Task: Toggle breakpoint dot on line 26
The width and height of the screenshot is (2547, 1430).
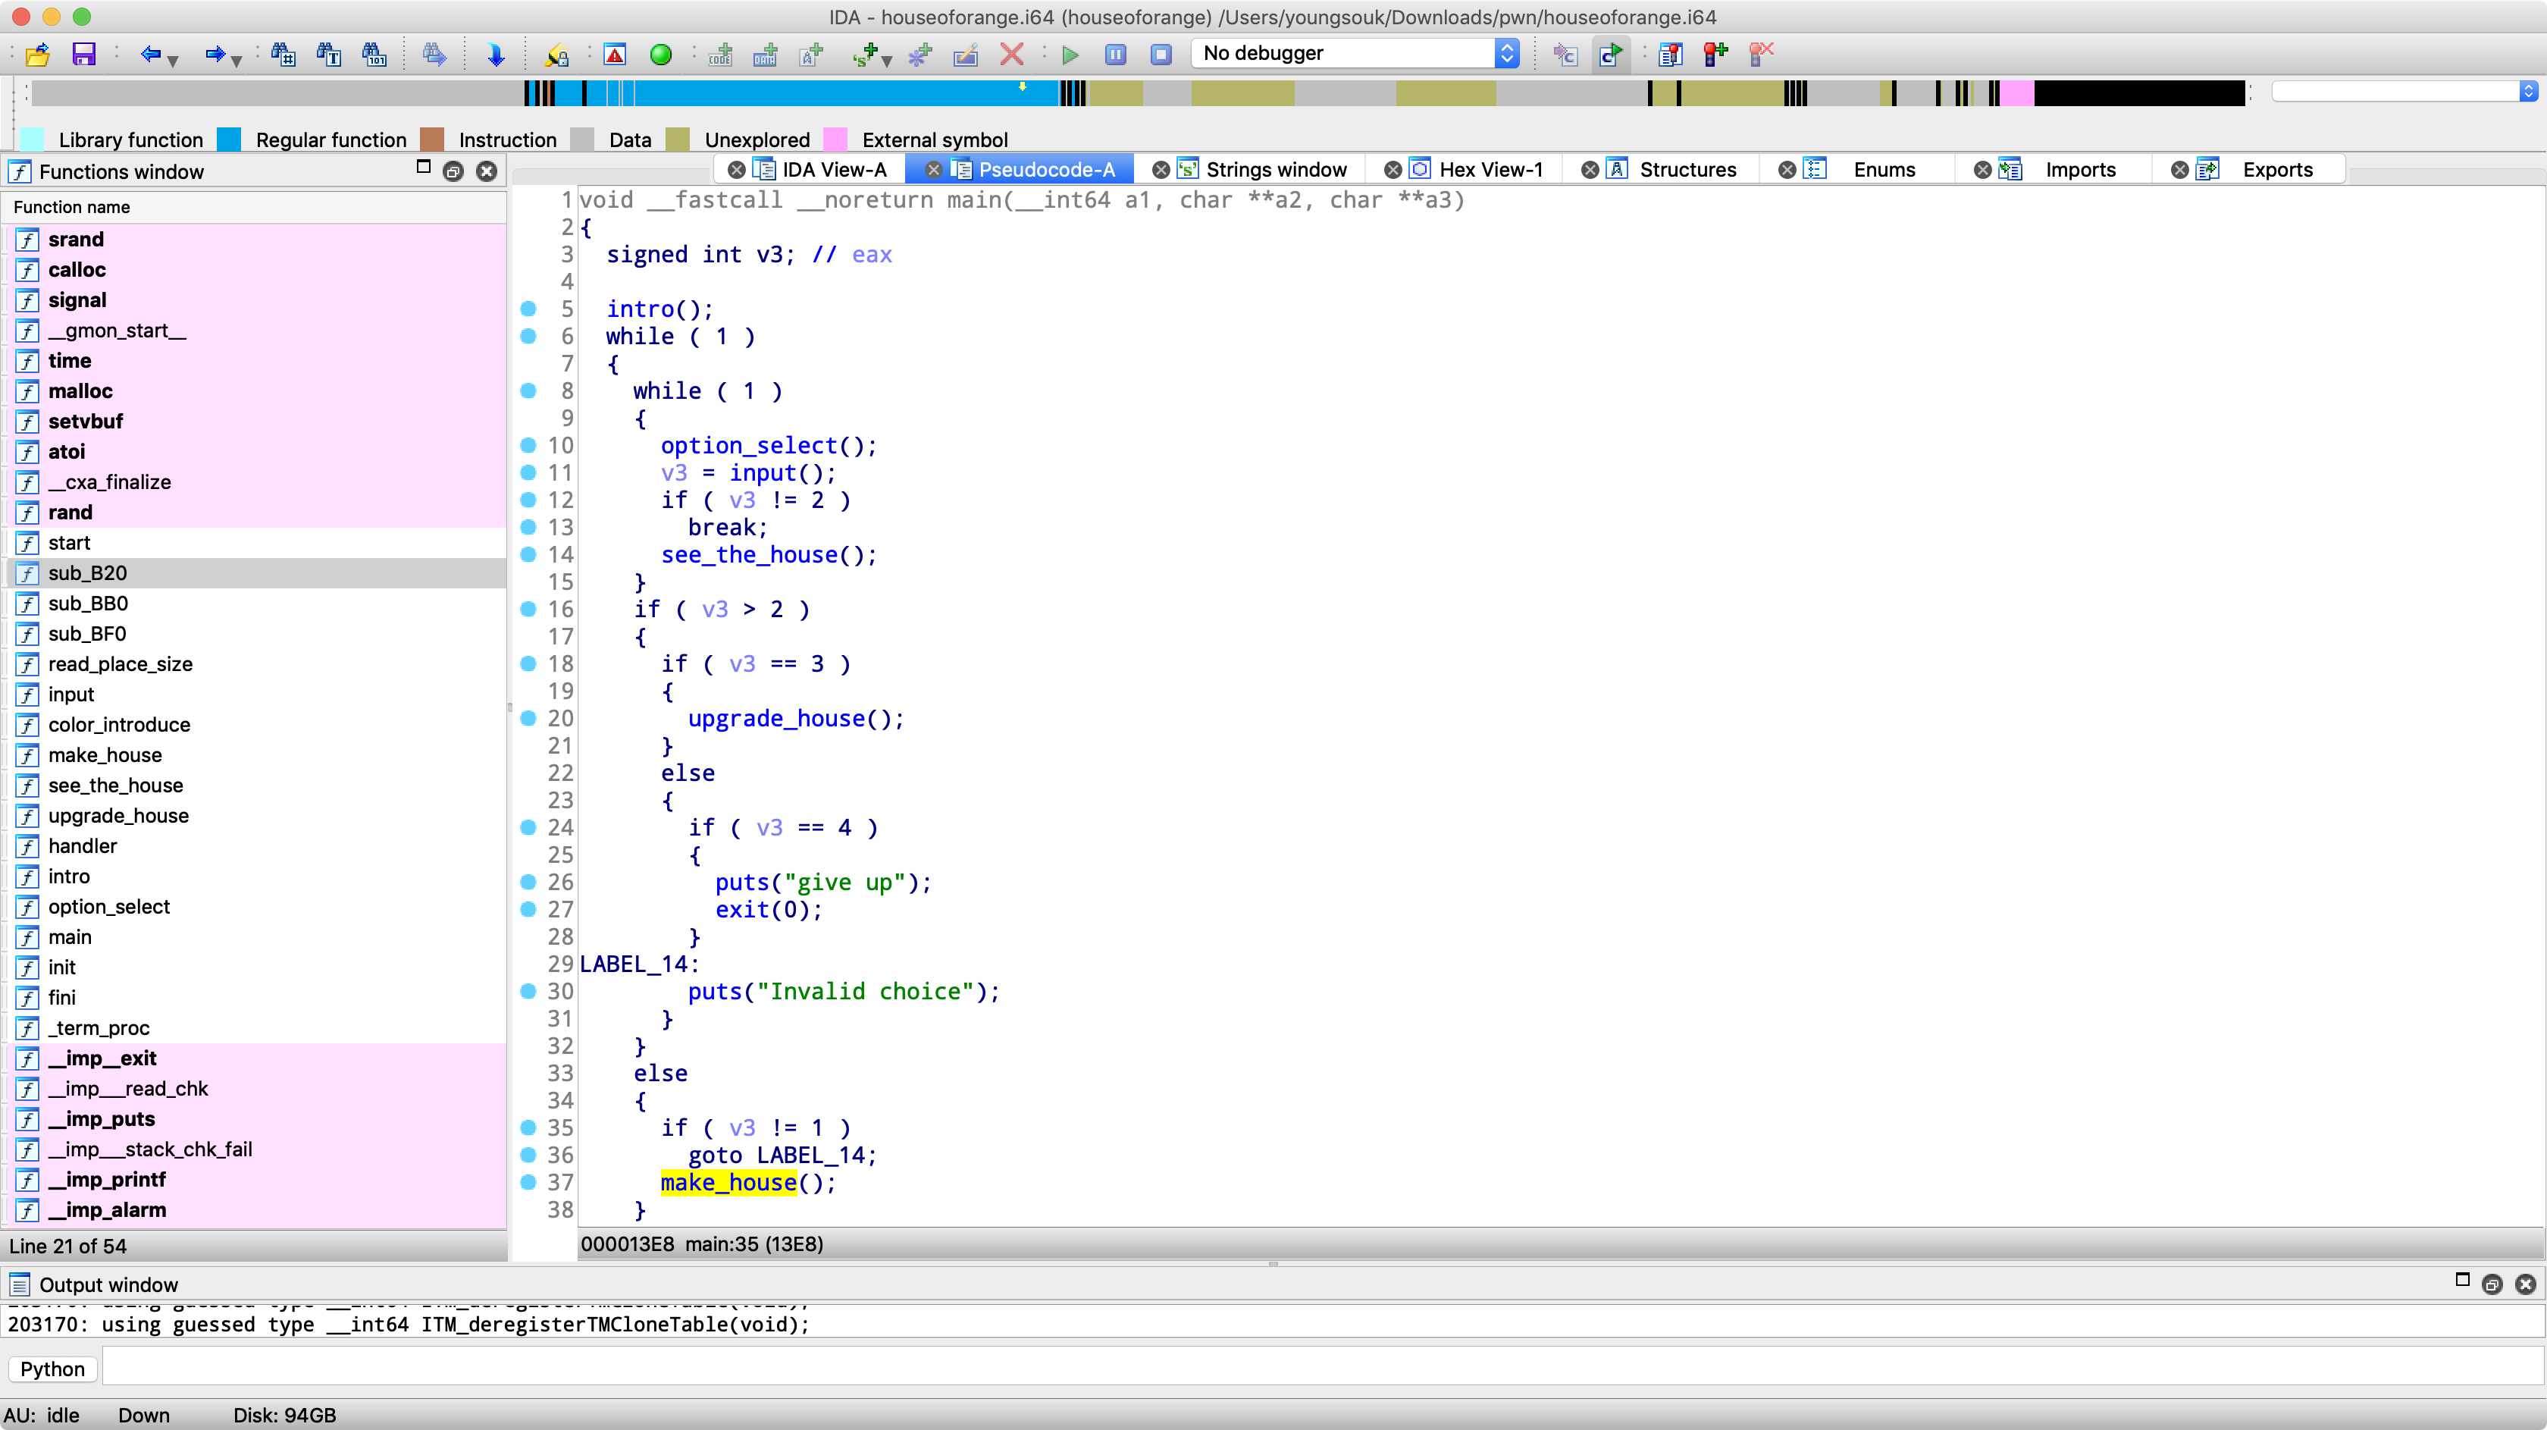Action: click(529, 882)
